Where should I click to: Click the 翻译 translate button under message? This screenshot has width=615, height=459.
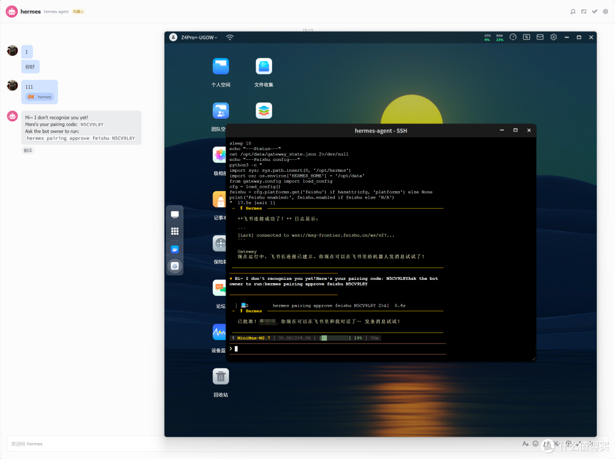(28, 150)
